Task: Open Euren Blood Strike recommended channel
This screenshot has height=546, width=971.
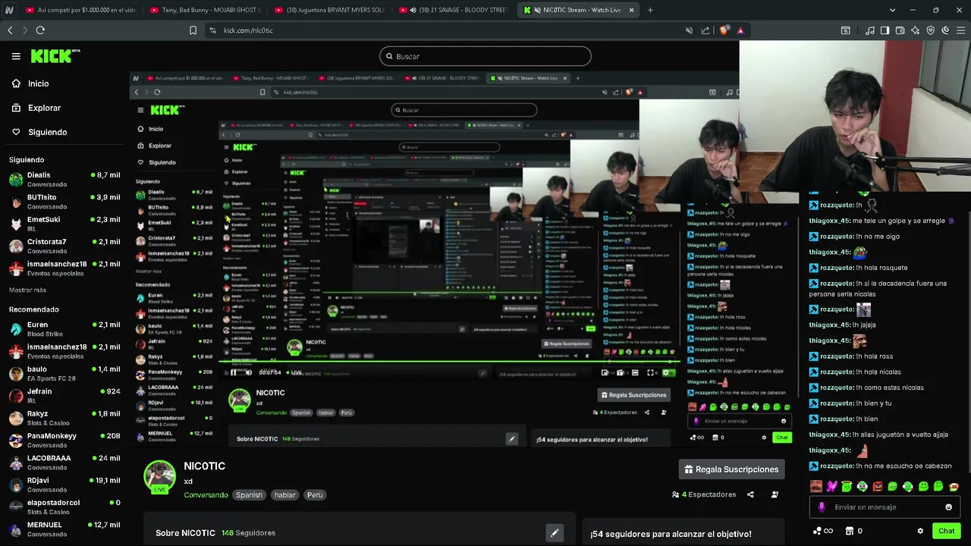Action: point(64,329)
